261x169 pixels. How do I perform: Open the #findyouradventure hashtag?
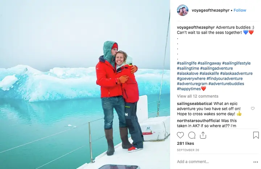point(224,79)
